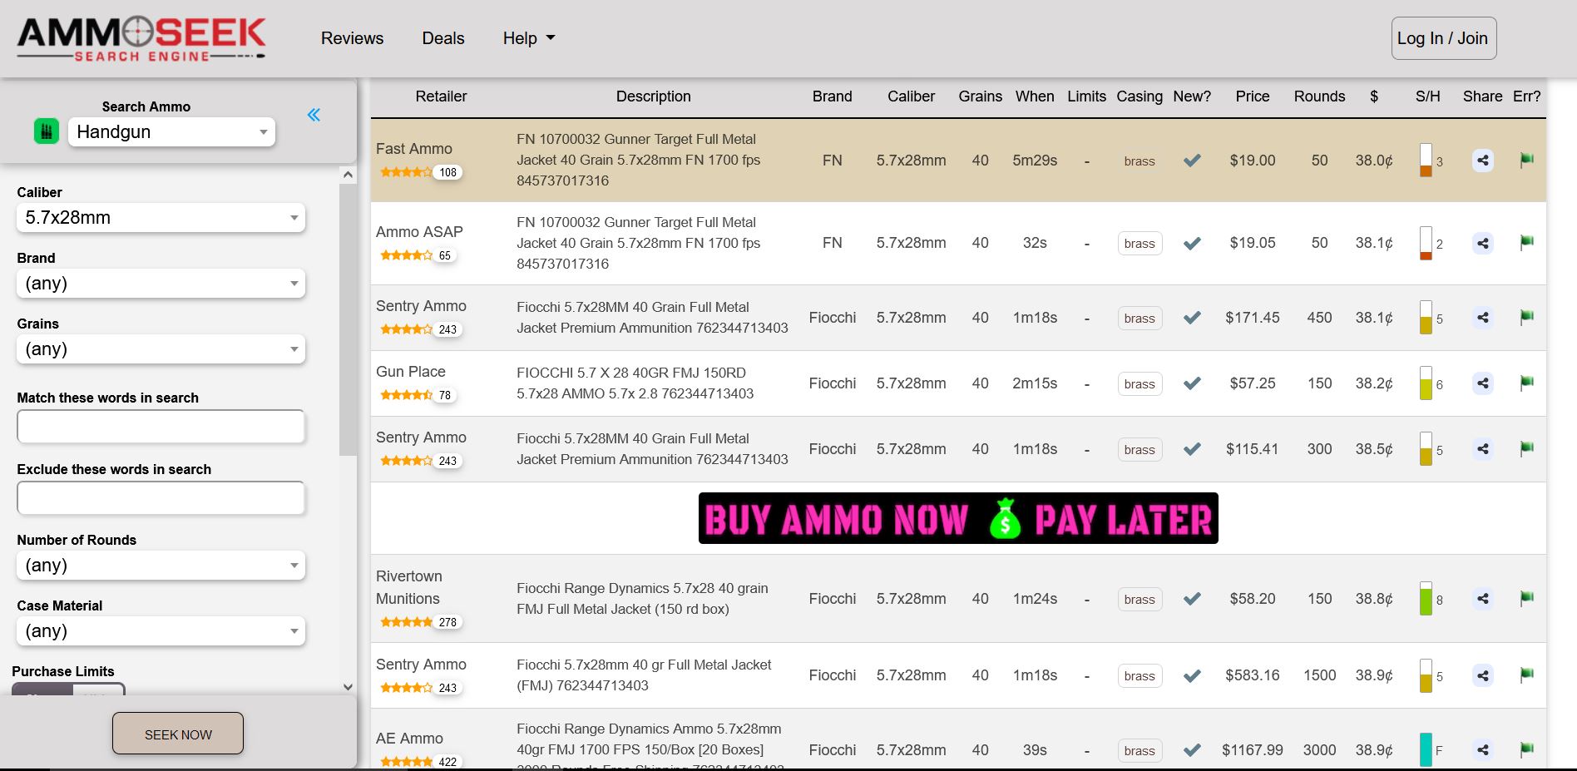Click the brass casing tag on Ammo ASAP row

1139,244
